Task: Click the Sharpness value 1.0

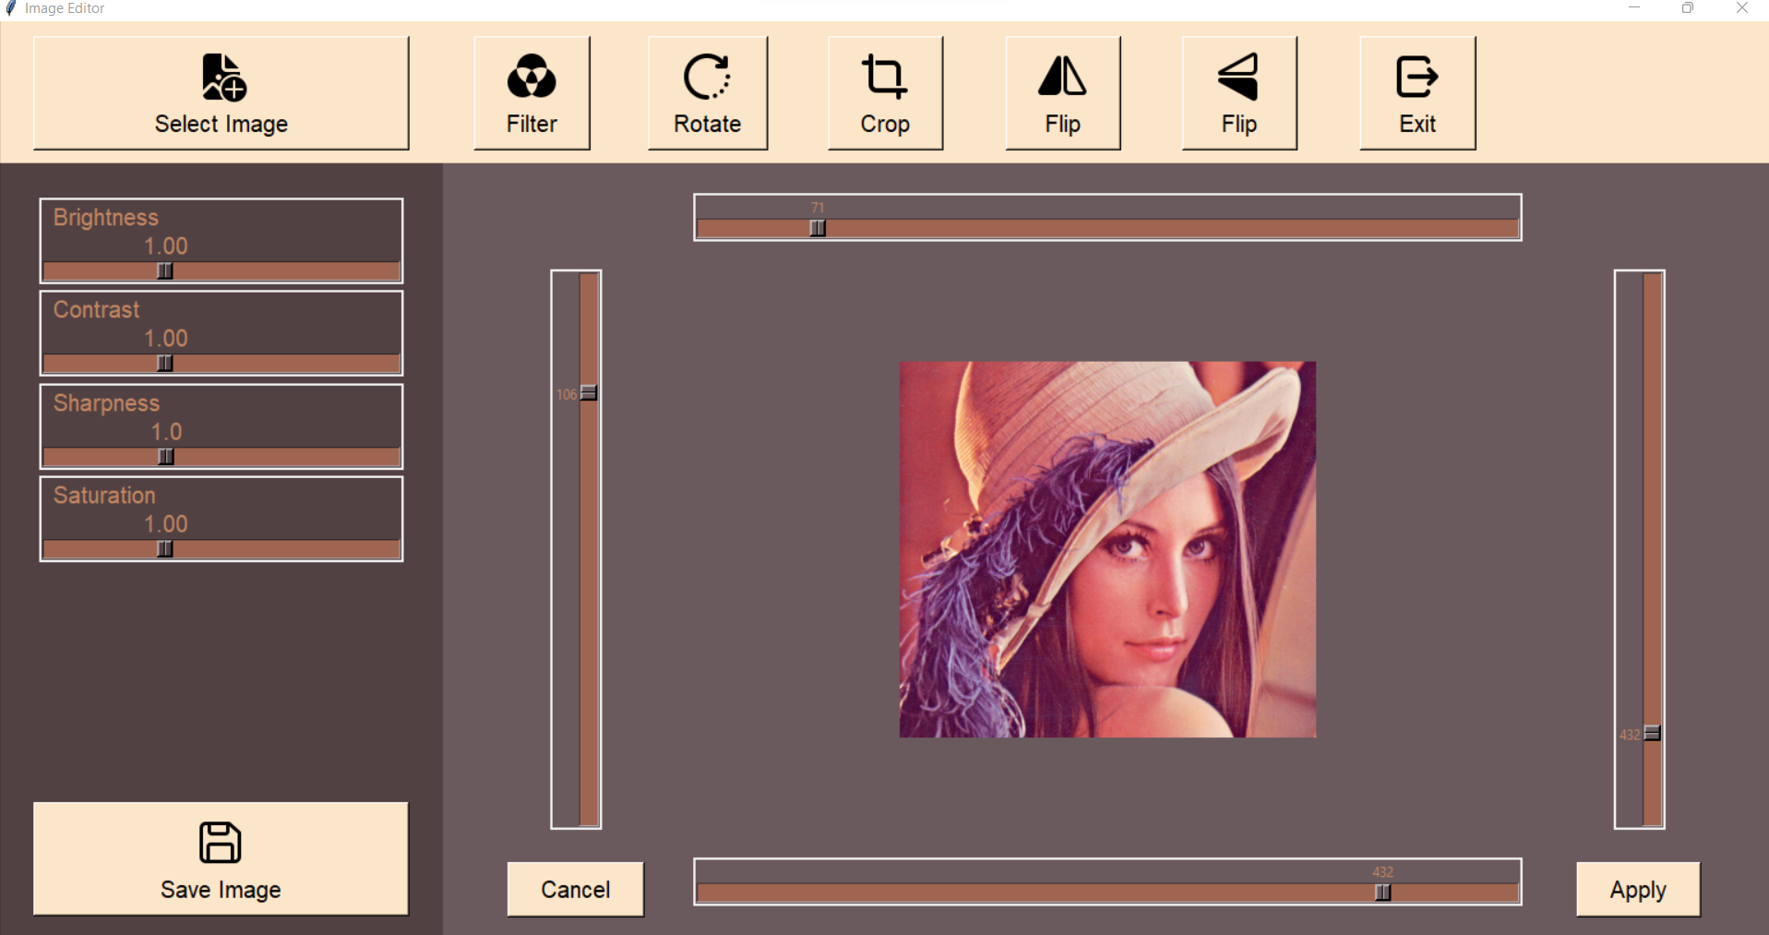Action: click(166, 432)
